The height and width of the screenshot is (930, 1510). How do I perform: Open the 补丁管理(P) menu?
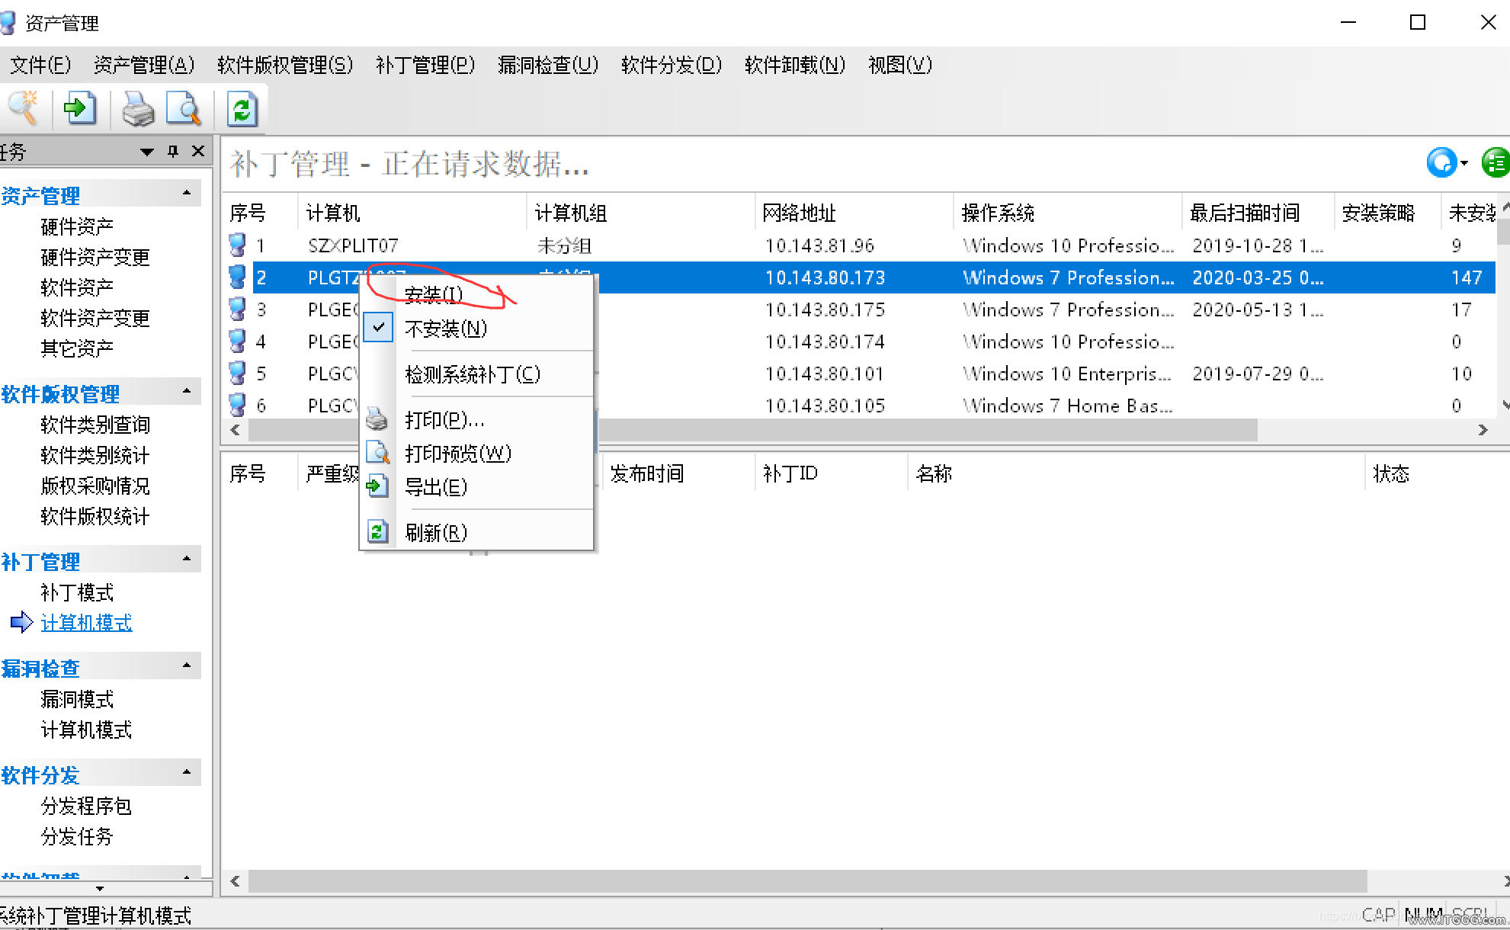tap(425, 65)
